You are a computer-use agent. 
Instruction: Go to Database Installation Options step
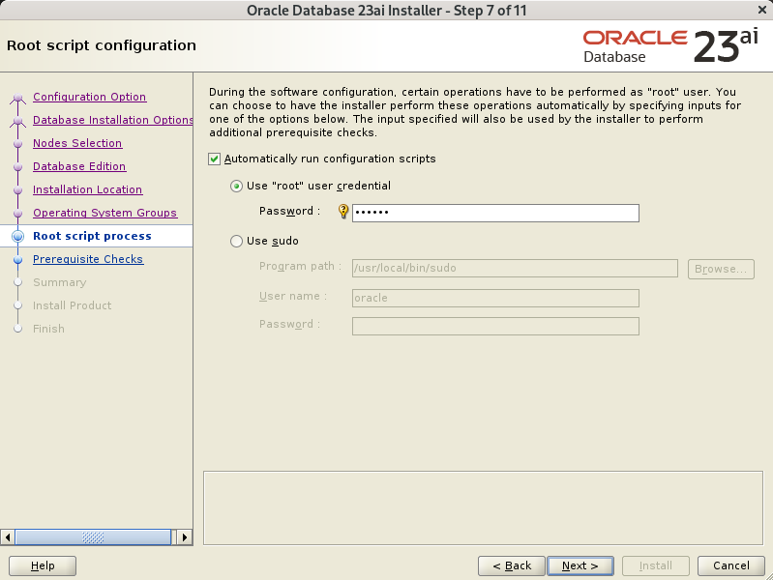coord(113,120)
